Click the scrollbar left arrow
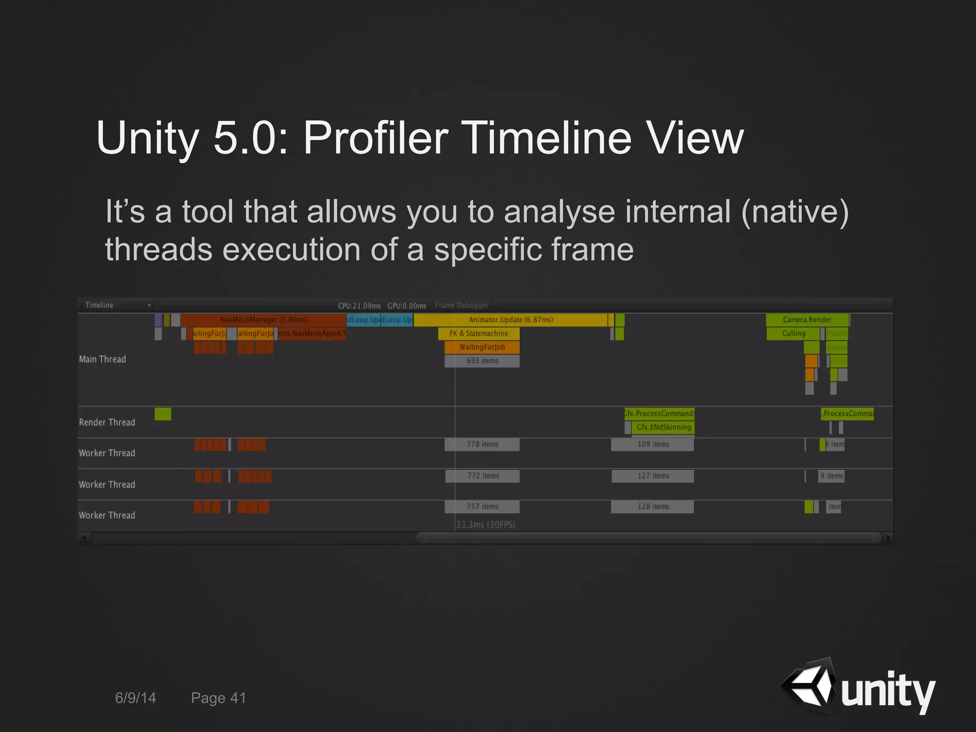Viewport: 976px width, 732px height. click(84, 538)
